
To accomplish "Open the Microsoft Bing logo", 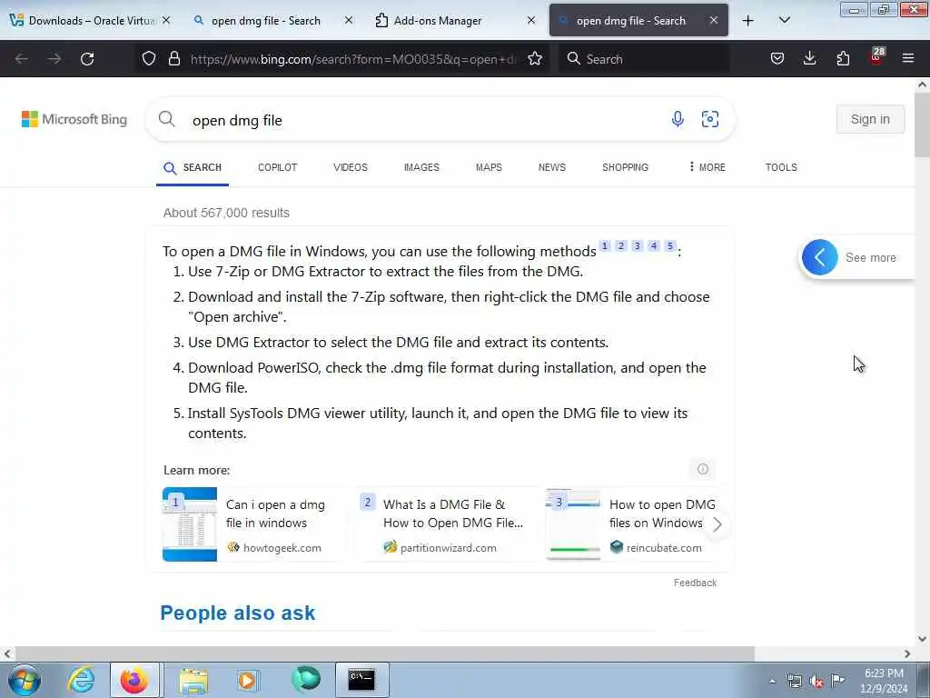I will click(x=74, y=119).
